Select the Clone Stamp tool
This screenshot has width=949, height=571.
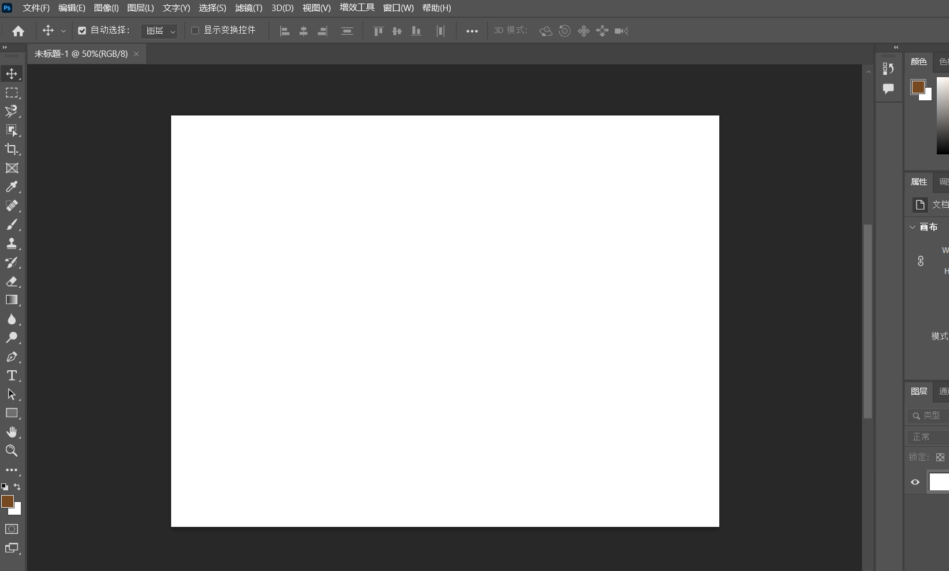12,244
